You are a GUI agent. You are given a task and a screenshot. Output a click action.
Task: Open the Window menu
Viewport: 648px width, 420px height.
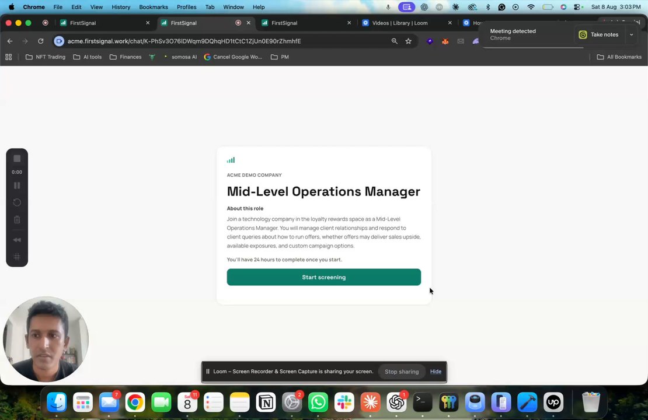[234, 7]
